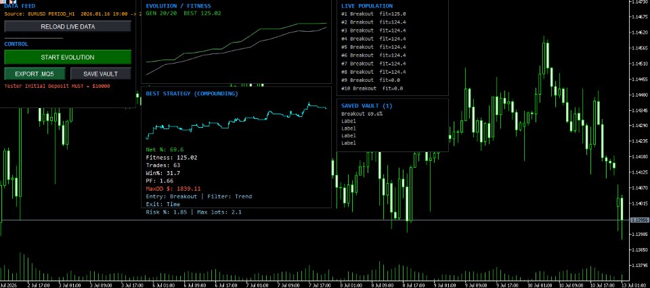Click the BEST STRATEGY (COMPOUNDING) heading
This screenshot has width=650, height=288.
[192, 93]
